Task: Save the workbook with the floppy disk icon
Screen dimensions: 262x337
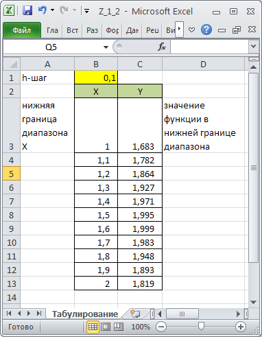Action: [x=27, y=11]
